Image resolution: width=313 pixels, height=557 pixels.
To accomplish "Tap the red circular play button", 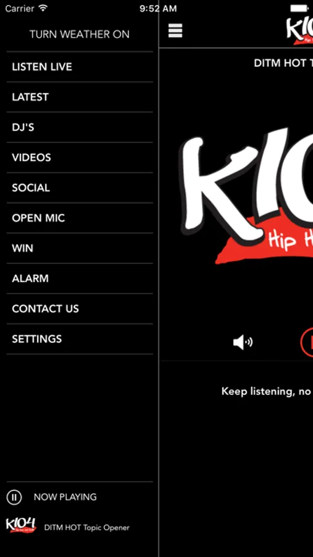I will (307, 342).
